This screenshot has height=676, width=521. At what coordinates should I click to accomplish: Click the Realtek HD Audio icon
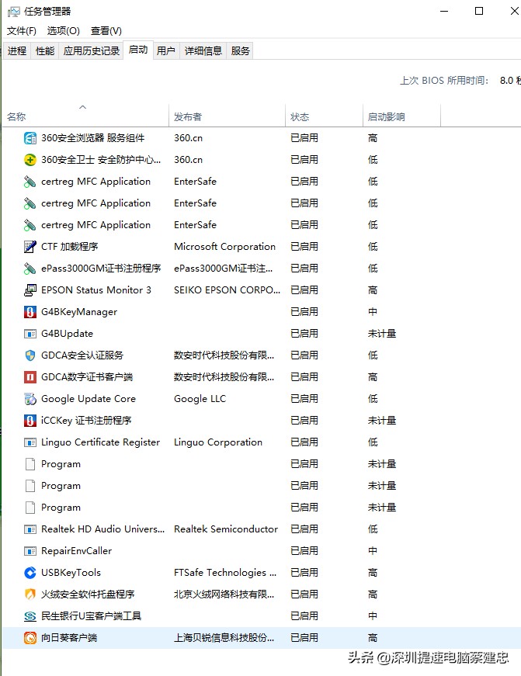[x=30, y=529]
